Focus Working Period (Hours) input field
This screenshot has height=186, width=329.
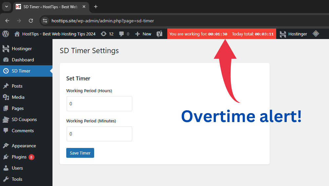coord(99,104)
